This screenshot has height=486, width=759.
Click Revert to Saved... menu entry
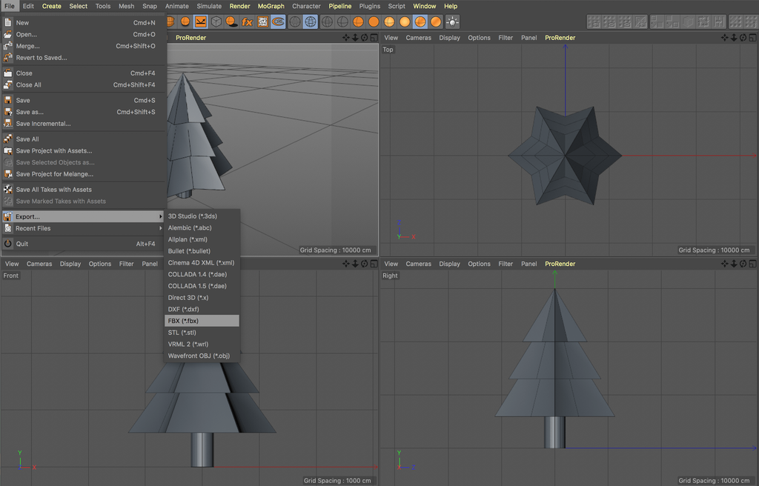84,58
